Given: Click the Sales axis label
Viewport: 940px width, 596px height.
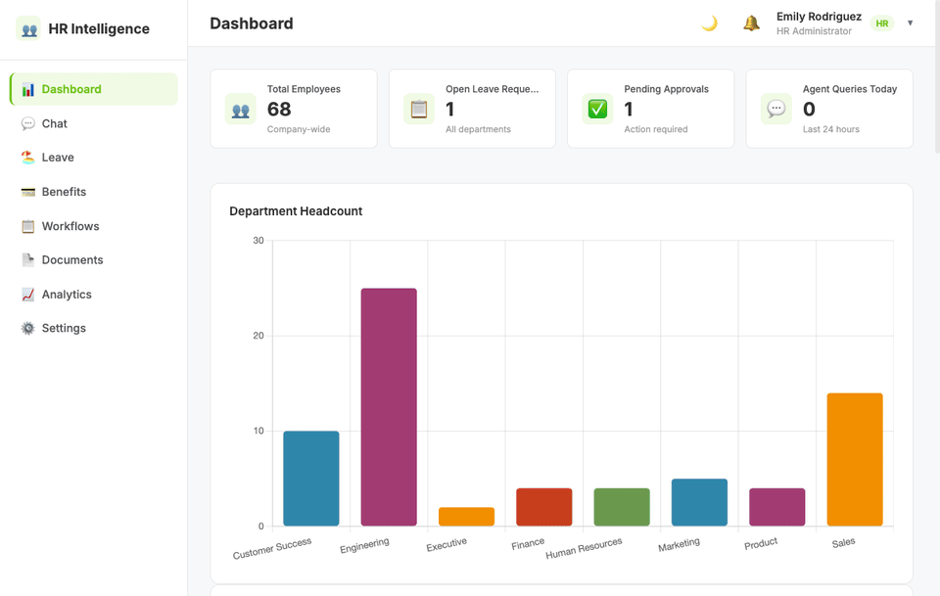Looking at the screenshot, I should (x=843, y=543).
